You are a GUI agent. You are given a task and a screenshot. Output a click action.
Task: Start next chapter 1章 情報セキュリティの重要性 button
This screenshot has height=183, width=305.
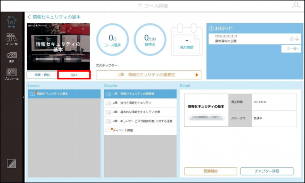(149, 75)
